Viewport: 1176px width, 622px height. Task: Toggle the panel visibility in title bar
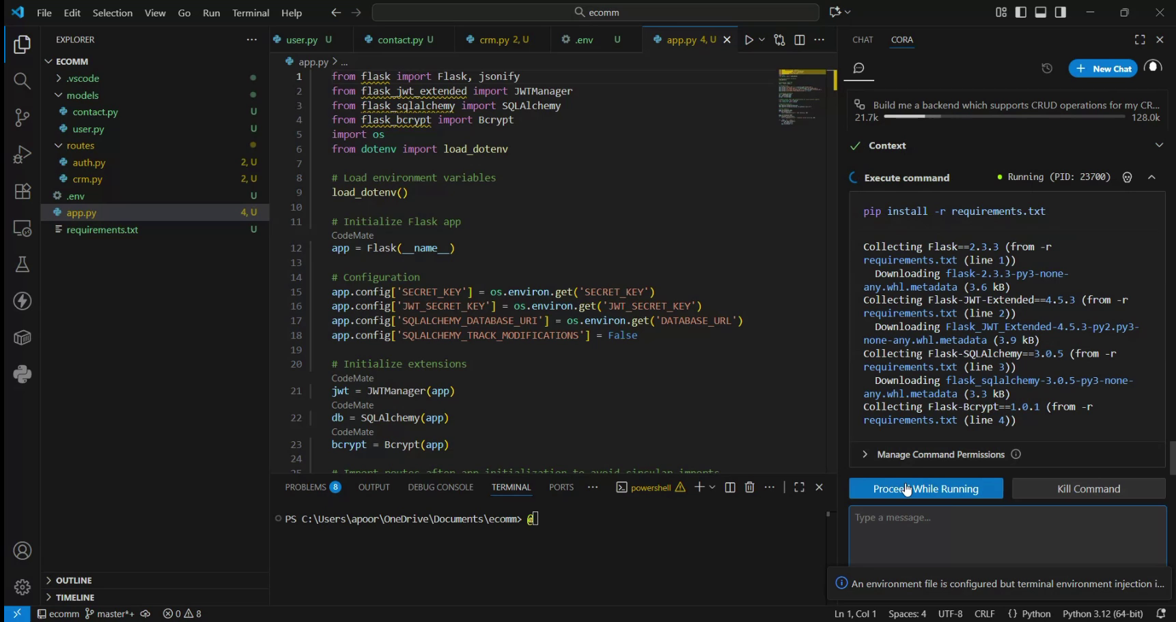pyautogui.click(x=1041, y=12)
